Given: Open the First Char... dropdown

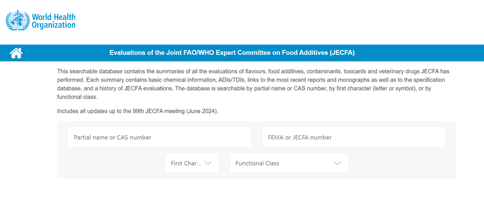Looking at the screenshot, I should pyautogui.click(x=192, y=163).
